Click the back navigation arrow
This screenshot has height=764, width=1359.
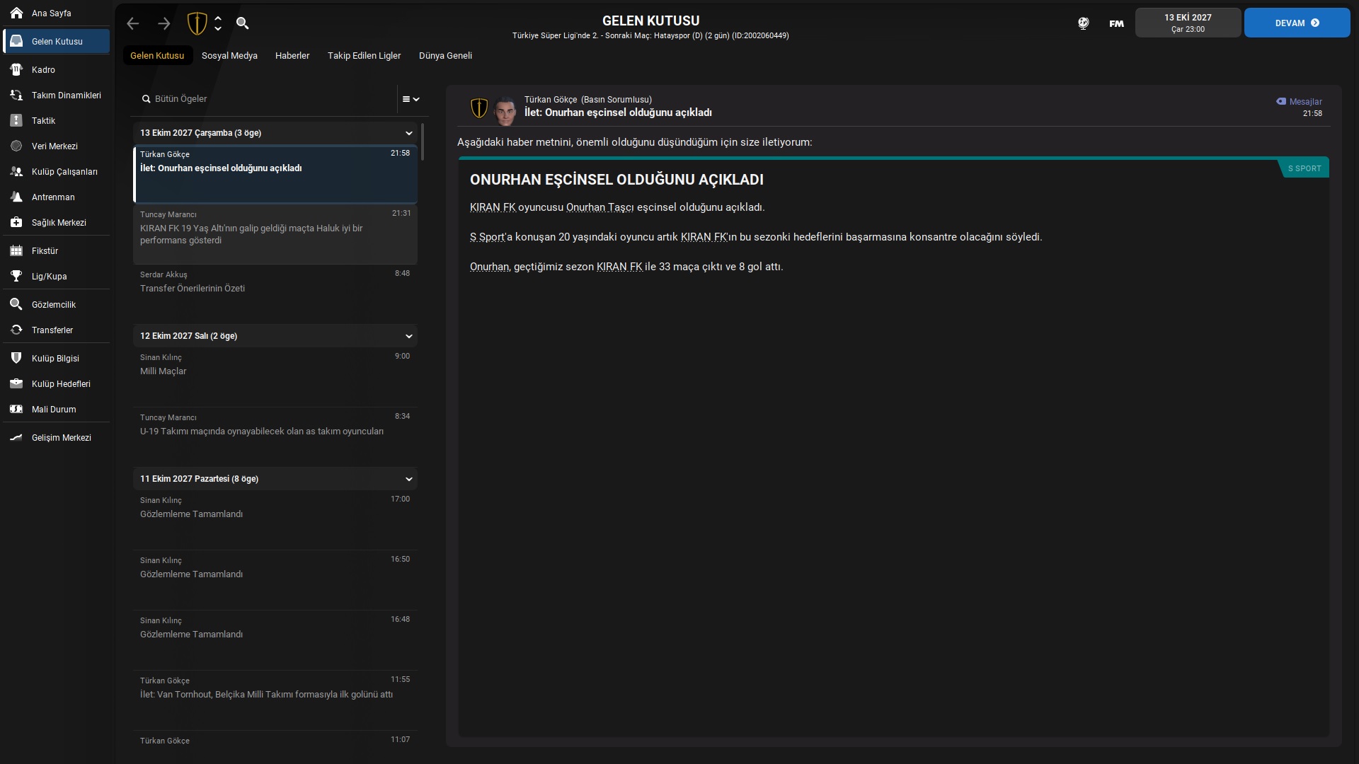click(x=133, y=23)
